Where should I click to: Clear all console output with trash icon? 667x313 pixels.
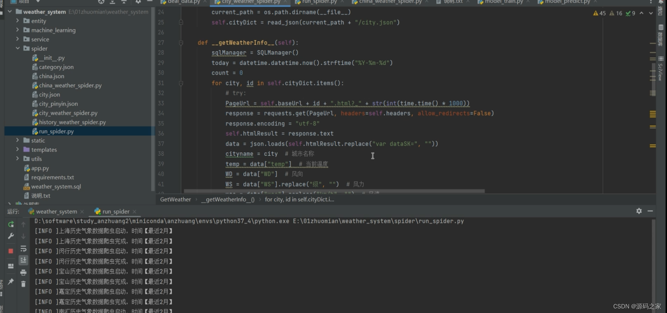[x=23, y=284]
